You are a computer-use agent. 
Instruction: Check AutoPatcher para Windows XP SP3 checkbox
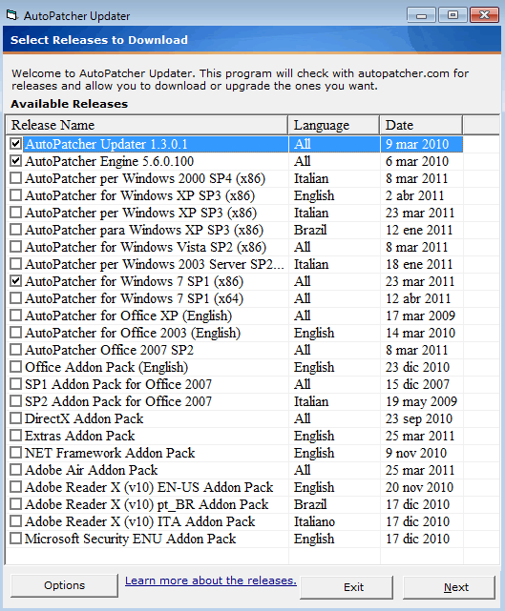(x=15, y=230)
